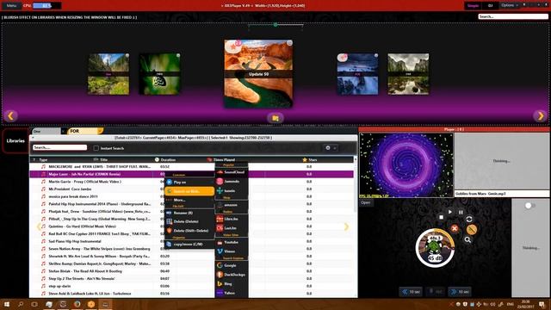
Task: Select the Update 50 center album cover
Action: coord(258,73)
